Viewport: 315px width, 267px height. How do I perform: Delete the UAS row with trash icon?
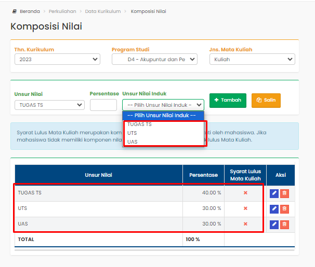pyautogui.click(x=284, y=224)
